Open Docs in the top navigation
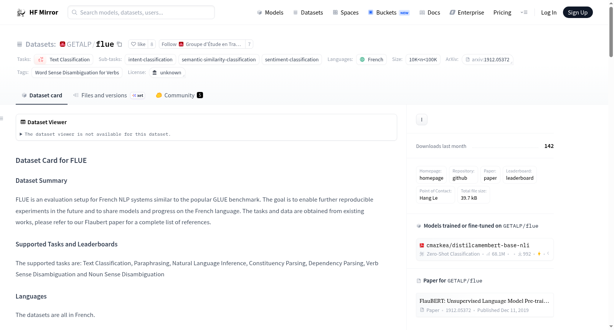 pos(430,12)
